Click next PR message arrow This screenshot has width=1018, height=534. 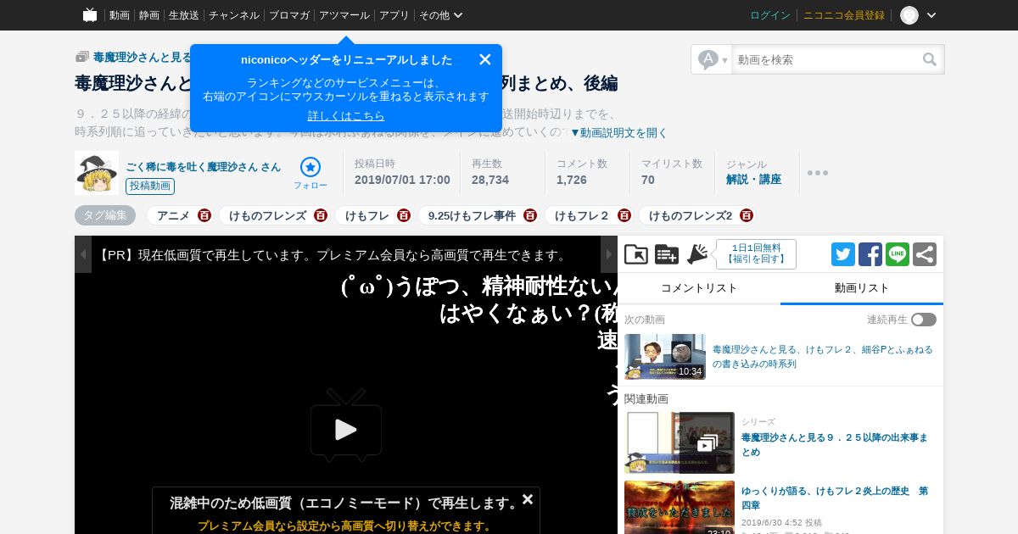pyautogui.click(x=609, y=254)
